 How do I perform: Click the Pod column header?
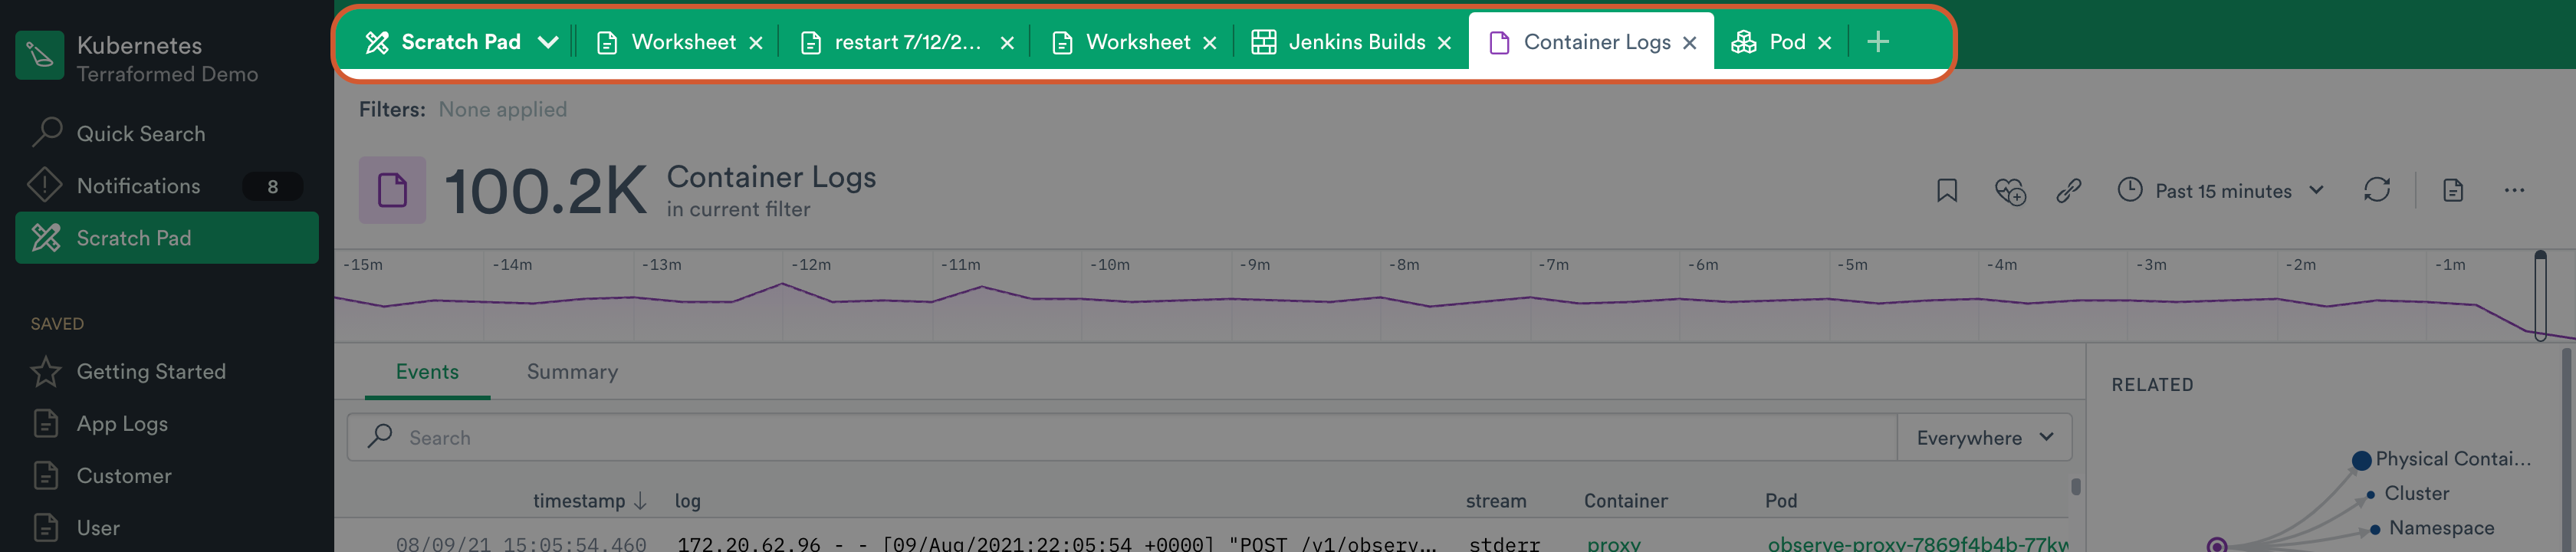click(1781, 501)
